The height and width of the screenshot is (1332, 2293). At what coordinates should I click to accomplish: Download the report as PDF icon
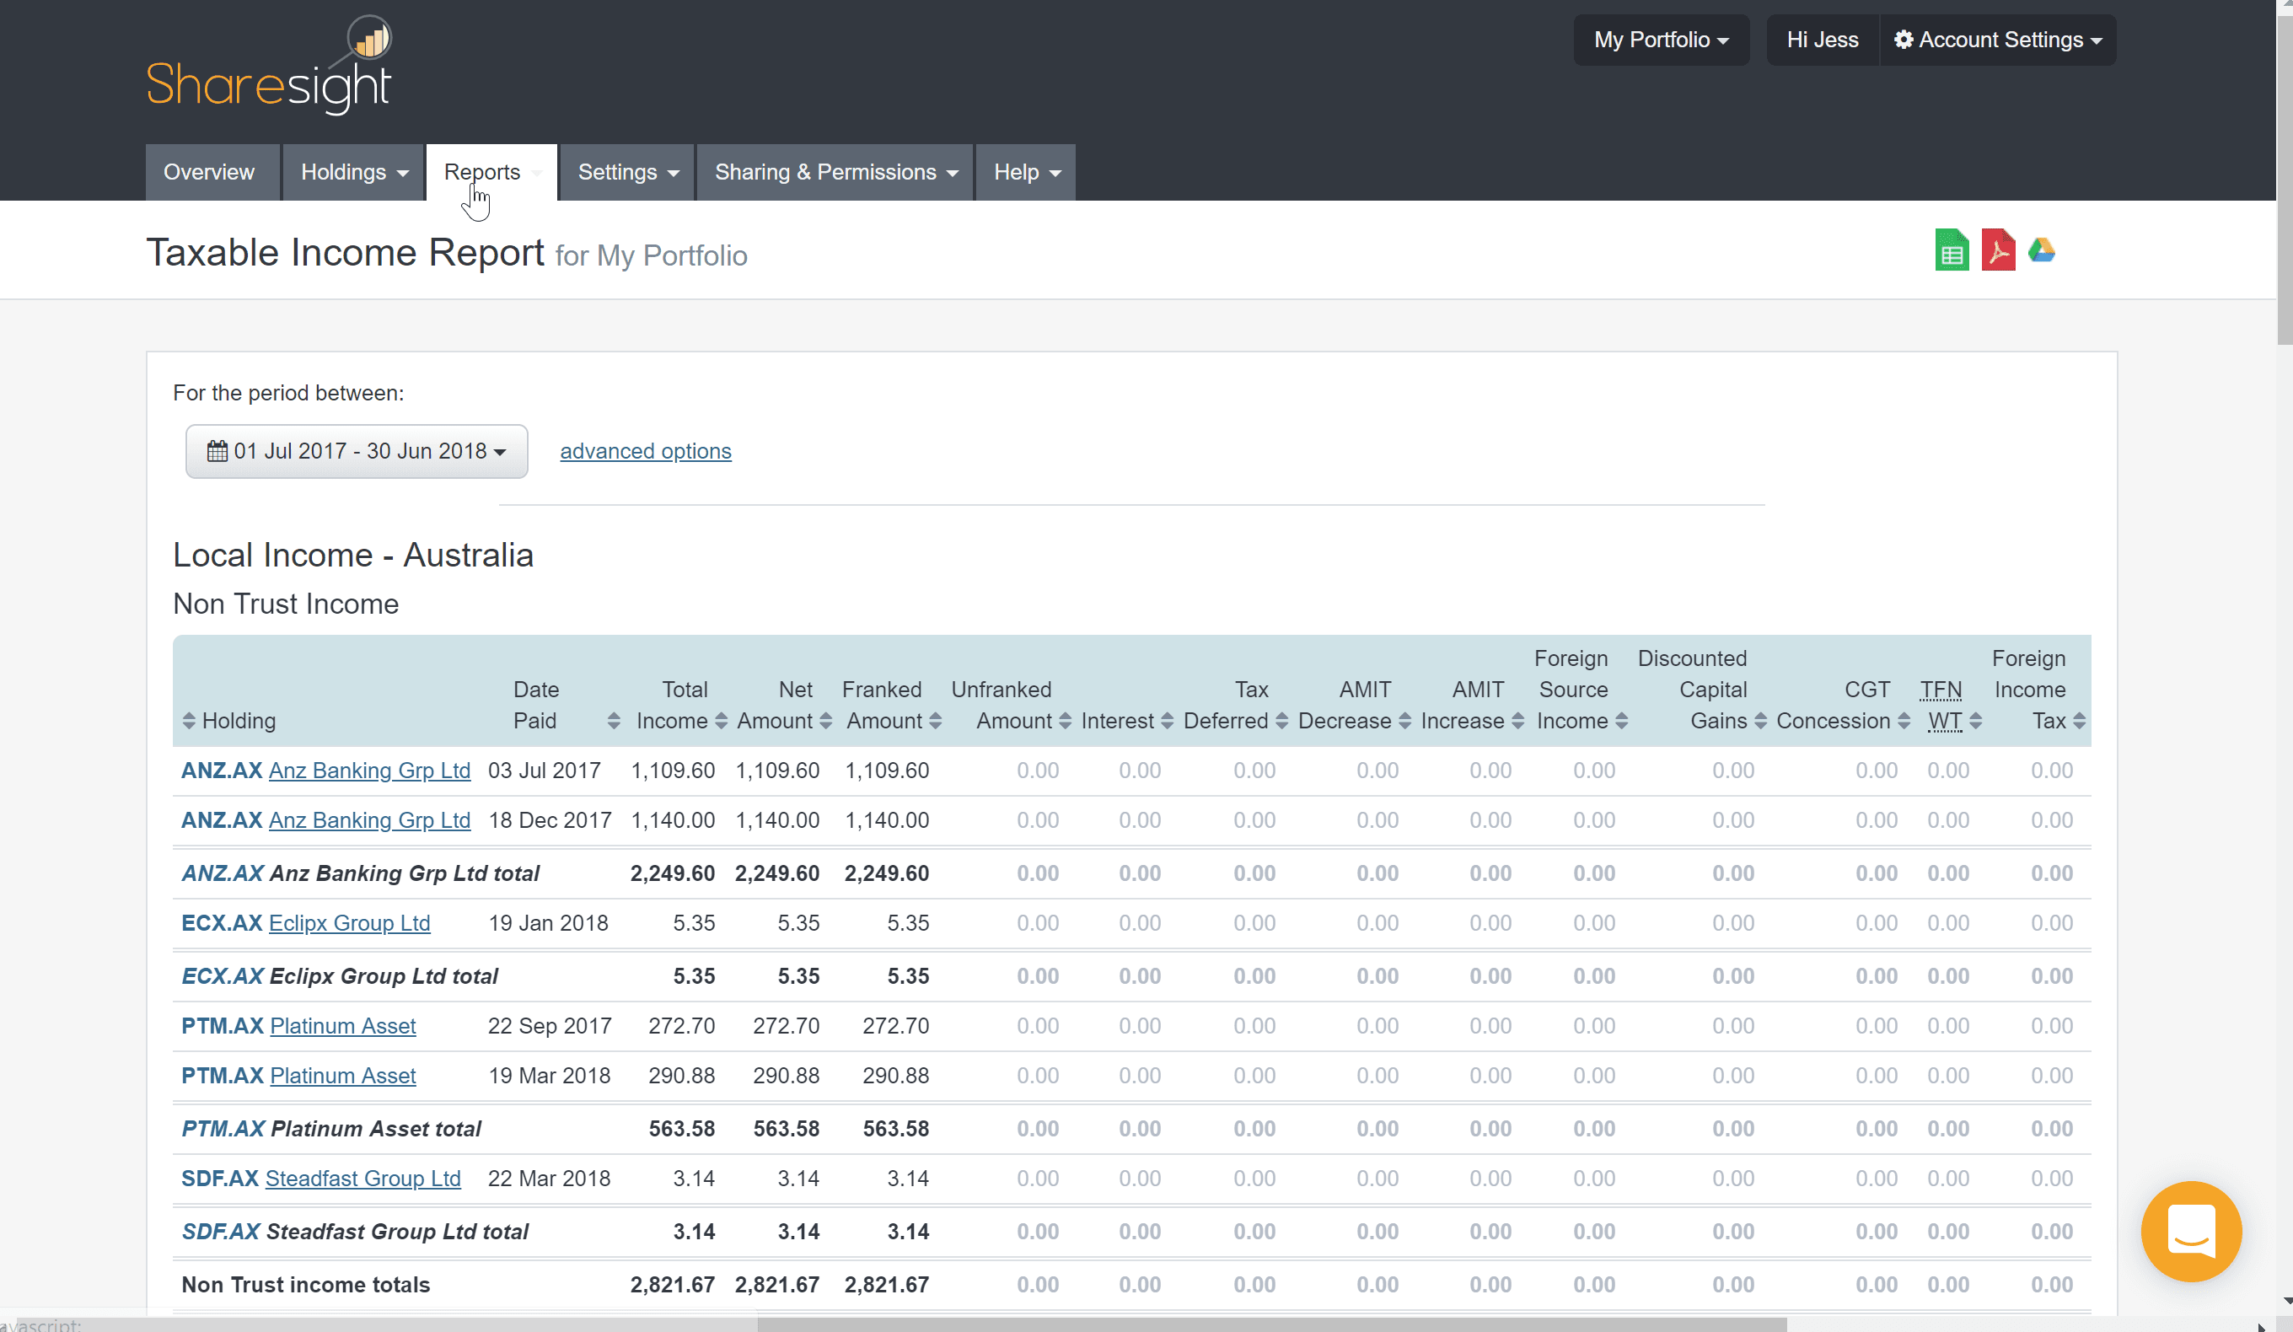(1998, 250)
